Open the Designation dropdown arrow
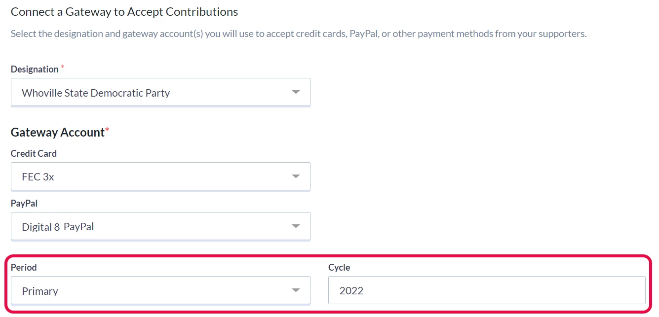Viewport: 659px width, 317px height. (296, 92)
